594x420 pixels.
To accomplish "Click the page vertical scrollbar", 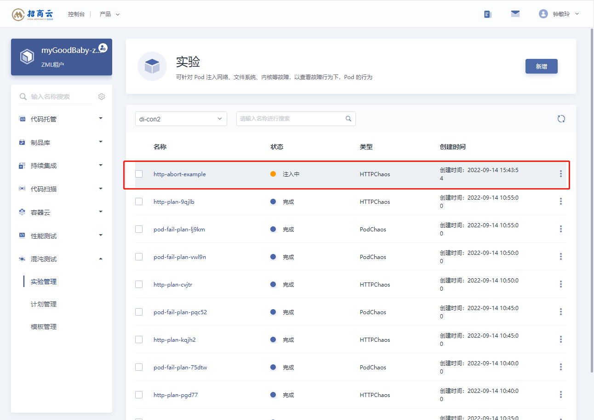I will [591, 200].
